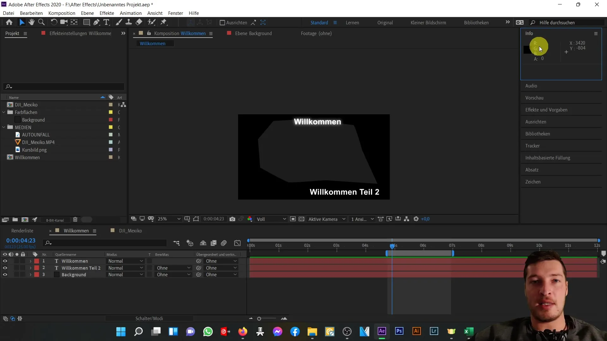Click the Text tool in toolbar

(x=106, y=22)
